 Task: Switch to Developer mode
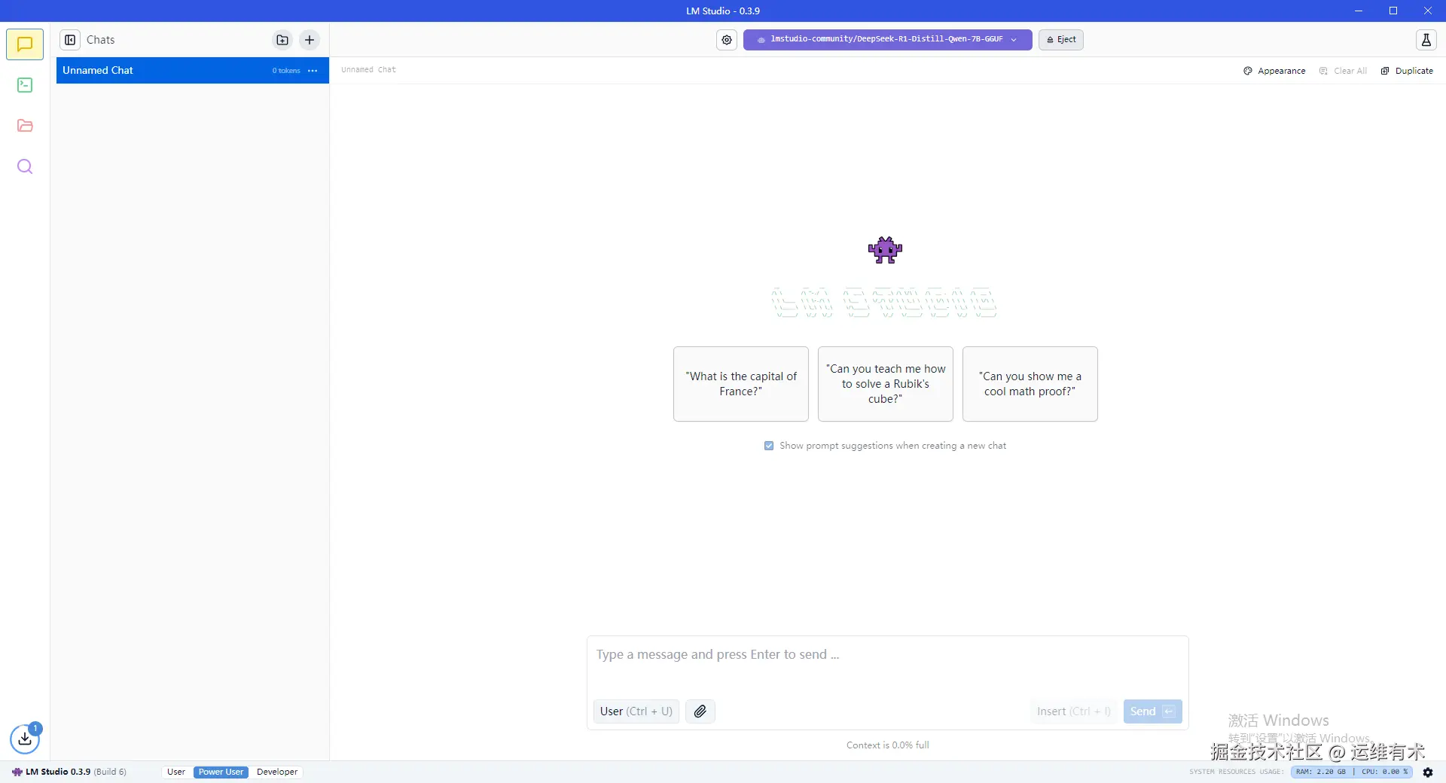coord(276,772)
